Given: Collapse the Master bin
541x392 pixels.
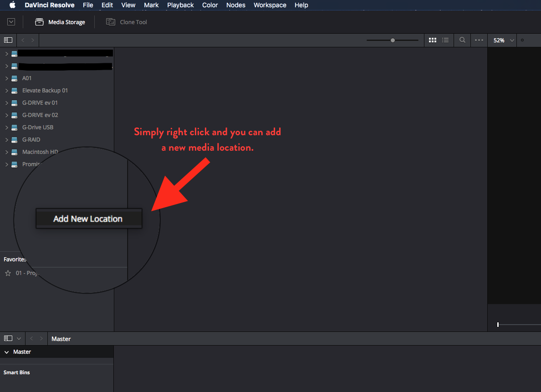Looking at the screenshot, I should pyautogui.click(x=6, y=352).
